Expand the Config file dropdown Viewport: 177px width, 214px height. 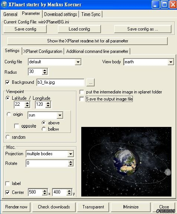tap(78, 62)
